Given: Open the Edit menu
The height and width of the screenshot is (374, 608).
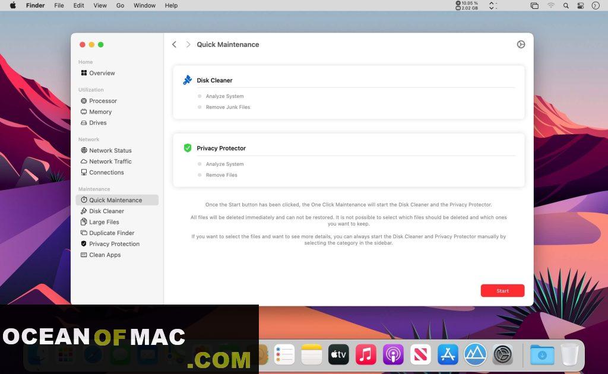Looking at the screenshot, I should pyautogui.click(x=79, y=5).
